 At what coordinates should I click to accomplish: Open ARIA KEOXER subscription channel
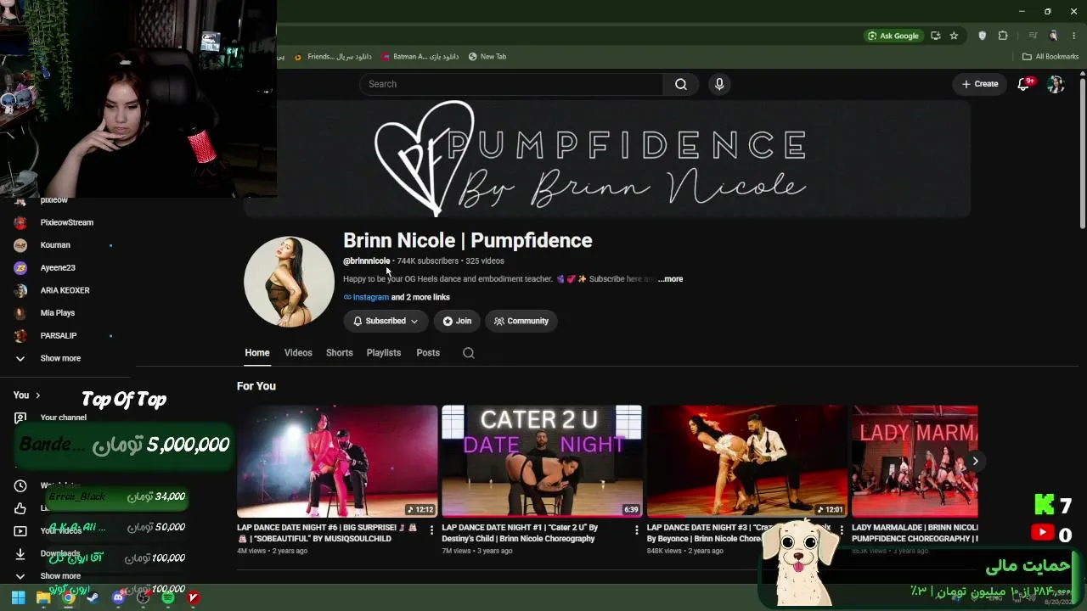pos(64,290)
